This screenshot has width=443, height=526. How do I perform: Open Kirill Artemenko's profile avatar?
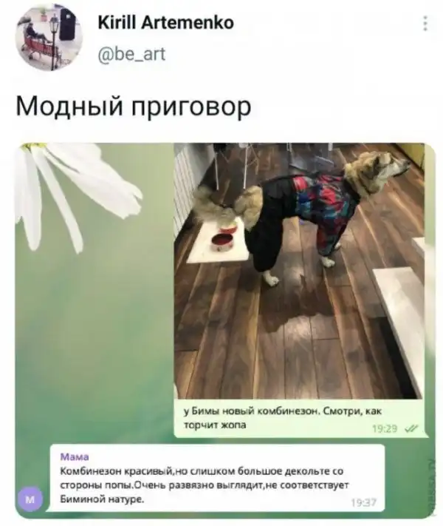[49, 39]
